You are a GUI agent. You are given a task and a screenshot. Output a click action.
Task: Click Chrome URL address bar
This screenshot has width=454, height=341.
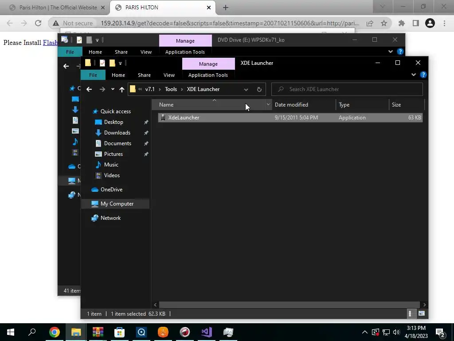[x=230, y=23]
